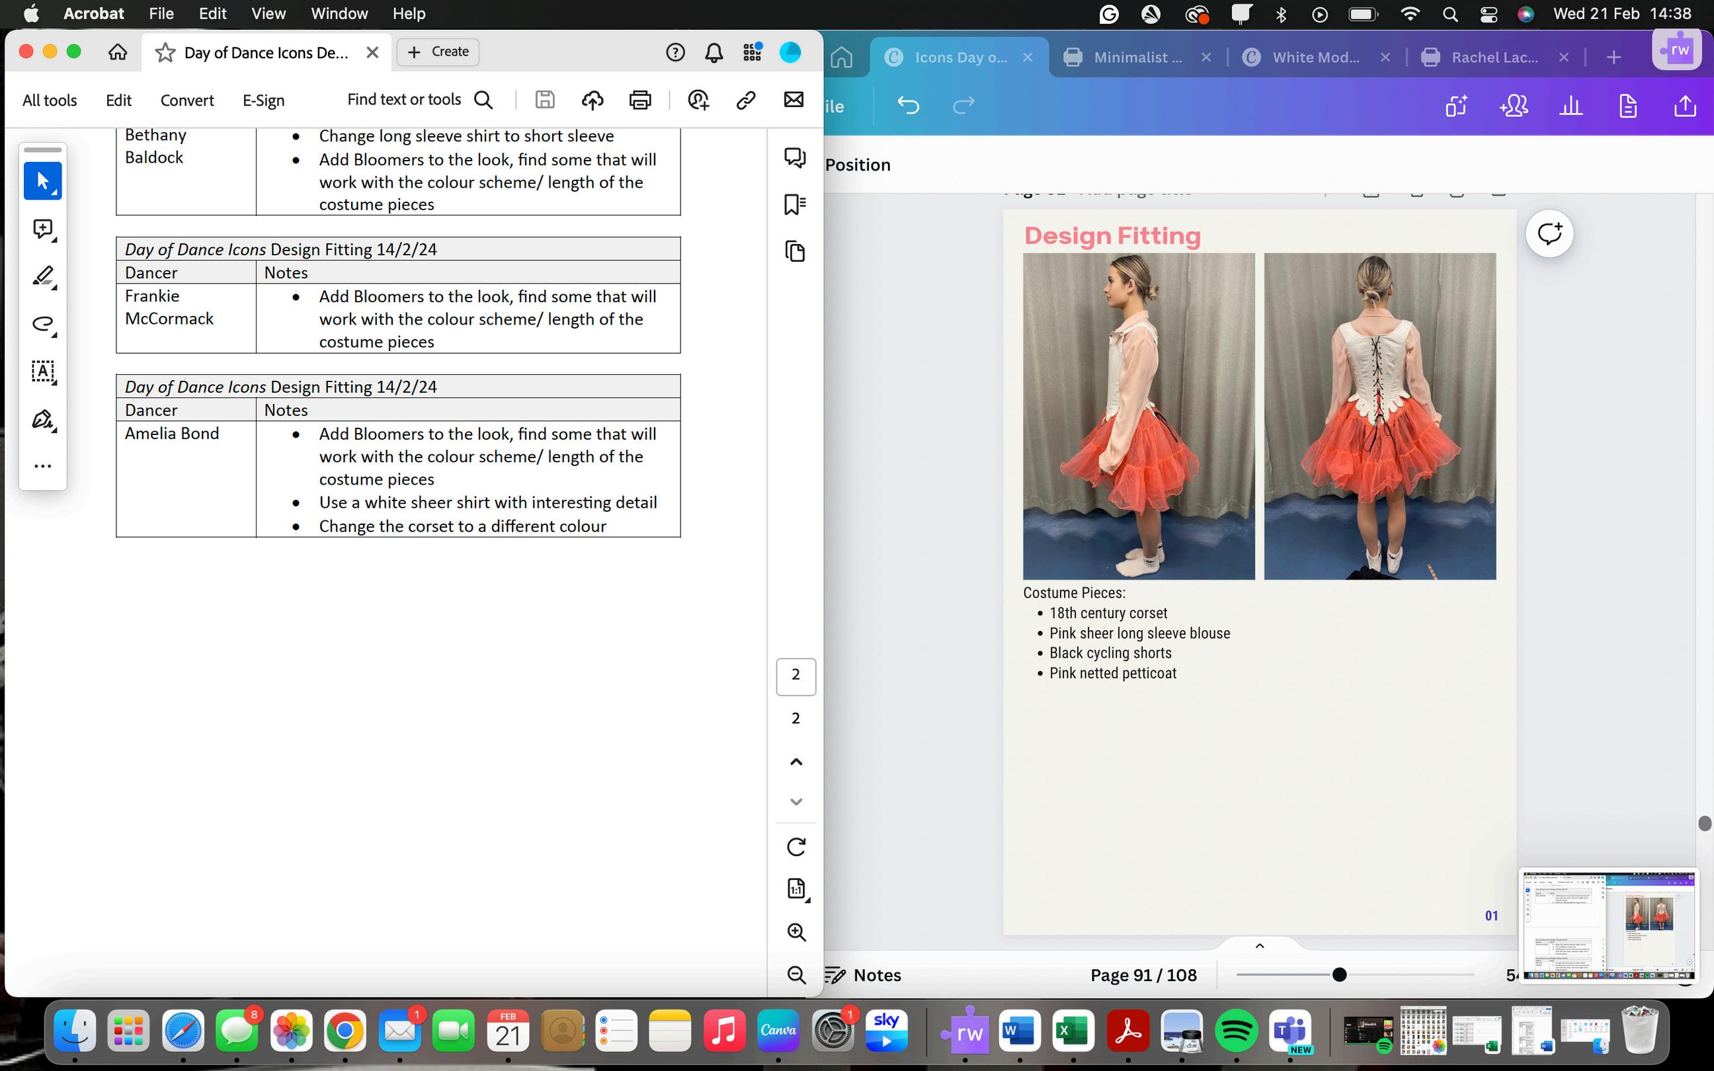Click the Create button
The height and width of the screenshot is (1071, 1714).
tap(438, 52)
